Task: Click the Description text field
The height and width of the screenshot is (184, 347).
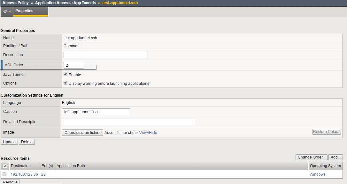Action: (105, 55)
